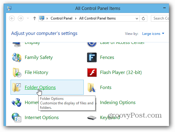Click the Refresh button in address bar

click(x=143, y=18)
